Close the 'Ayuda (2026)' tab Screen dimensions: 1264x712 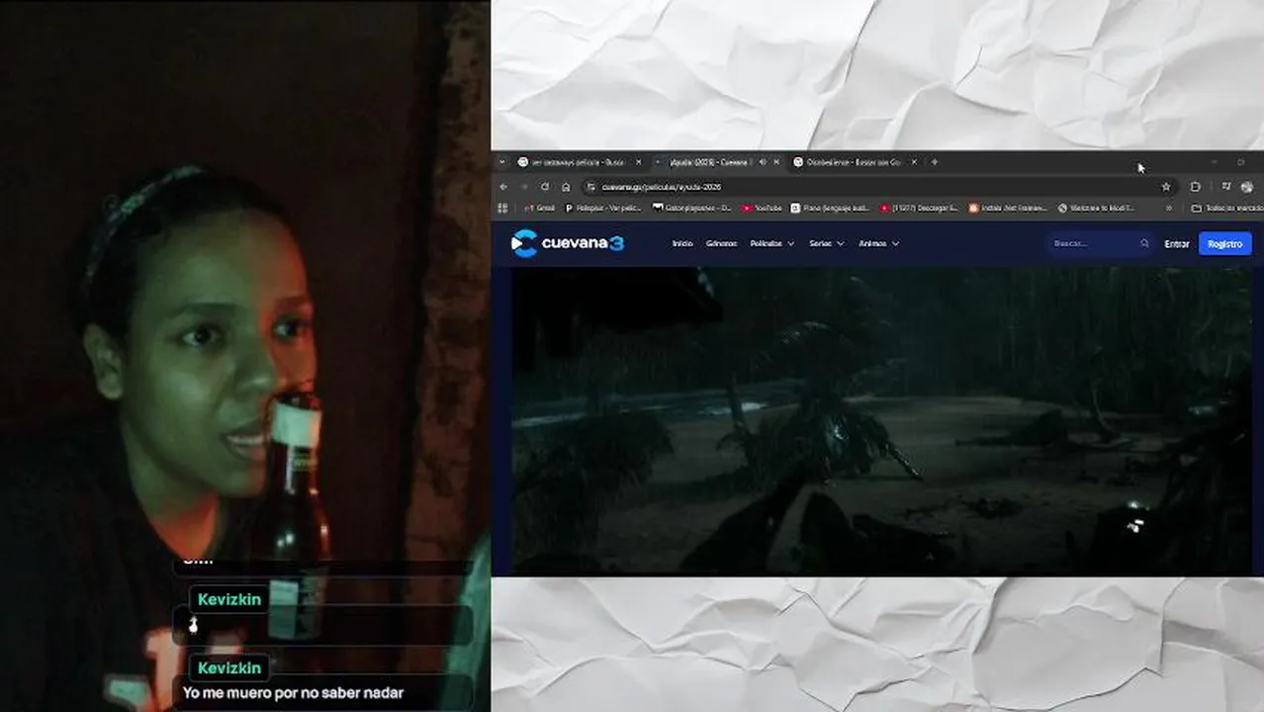[776, 162]
